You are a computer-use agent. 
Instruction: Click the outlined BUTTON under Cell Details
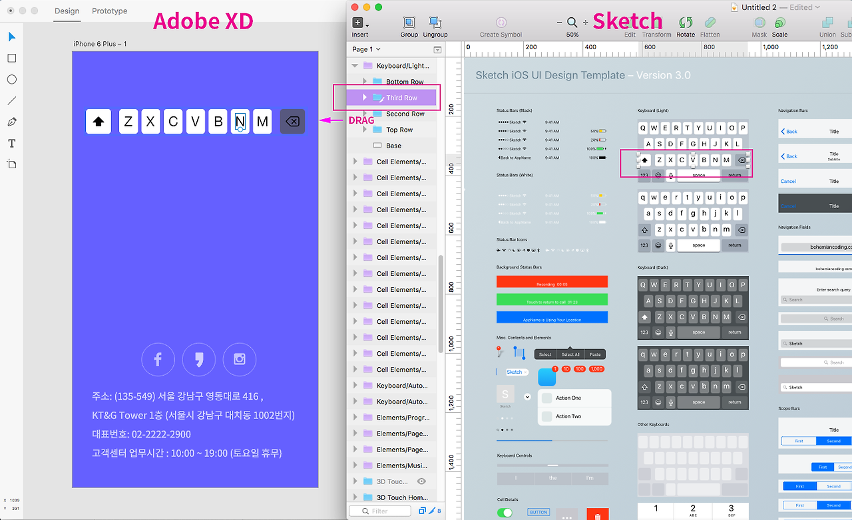pos(538,512)
